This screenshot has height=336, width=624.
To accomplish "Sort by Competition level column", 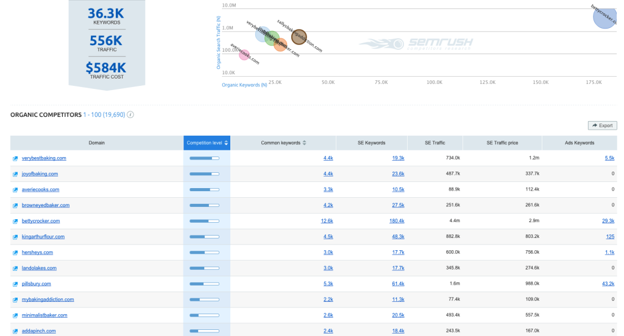I will 207,143.
